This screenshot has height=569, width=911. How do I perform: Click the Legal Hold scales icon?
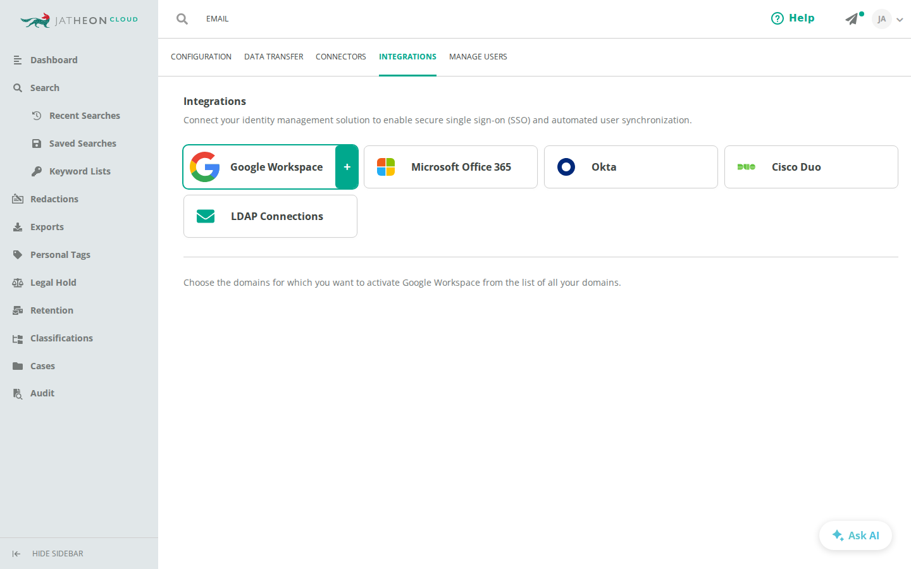pyautogui.click(x=18, y=283)
